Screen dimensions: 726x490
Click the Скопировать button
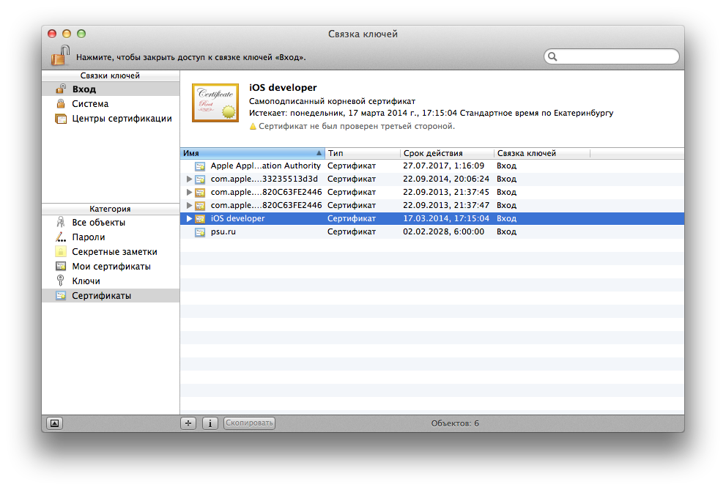[x=249, y=423]
